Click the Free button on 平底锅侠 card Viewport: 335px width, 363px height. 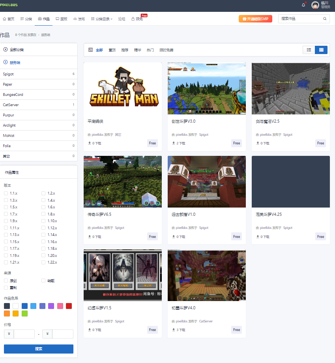(152, 143)
